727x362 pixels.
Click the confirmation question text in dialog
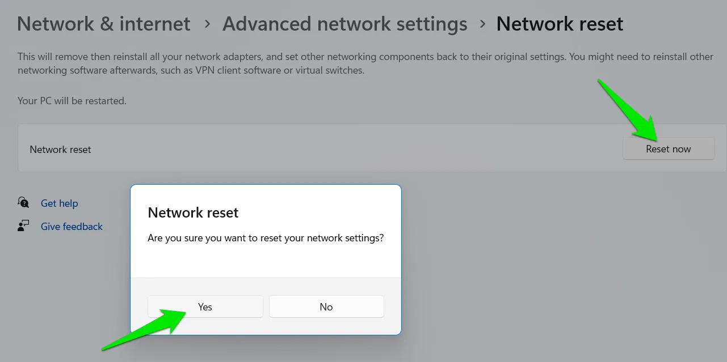pos(266,239)
